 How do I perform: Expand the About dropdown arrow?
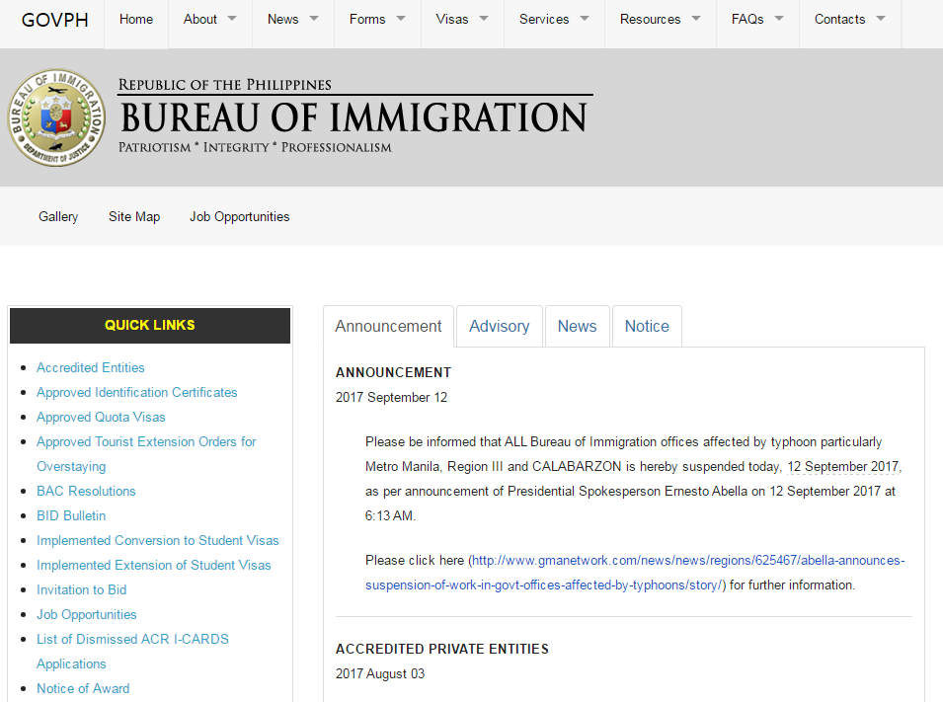point(232,19)
